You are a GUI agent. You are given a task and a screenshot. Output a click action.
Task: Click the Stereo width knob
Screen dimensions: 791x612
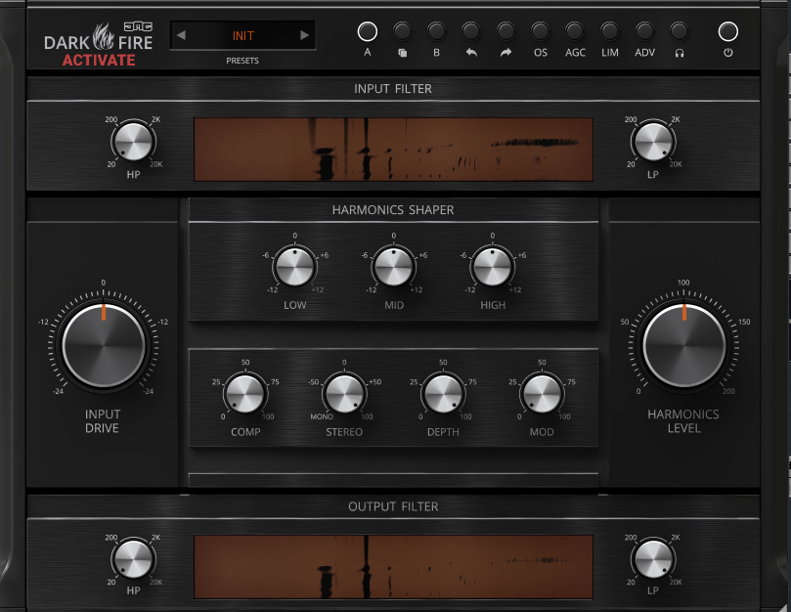[344, 394]
